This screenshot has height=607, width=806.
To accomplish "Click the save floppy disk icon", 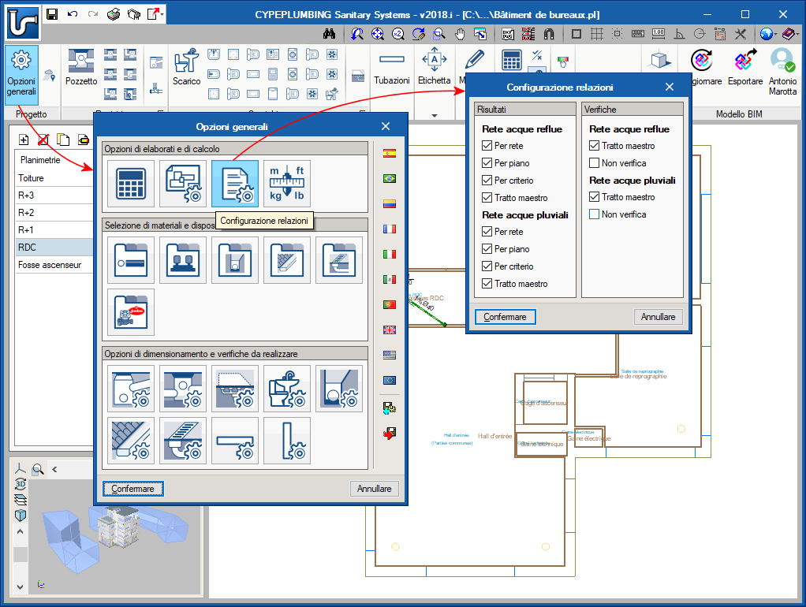I will 52,14.
